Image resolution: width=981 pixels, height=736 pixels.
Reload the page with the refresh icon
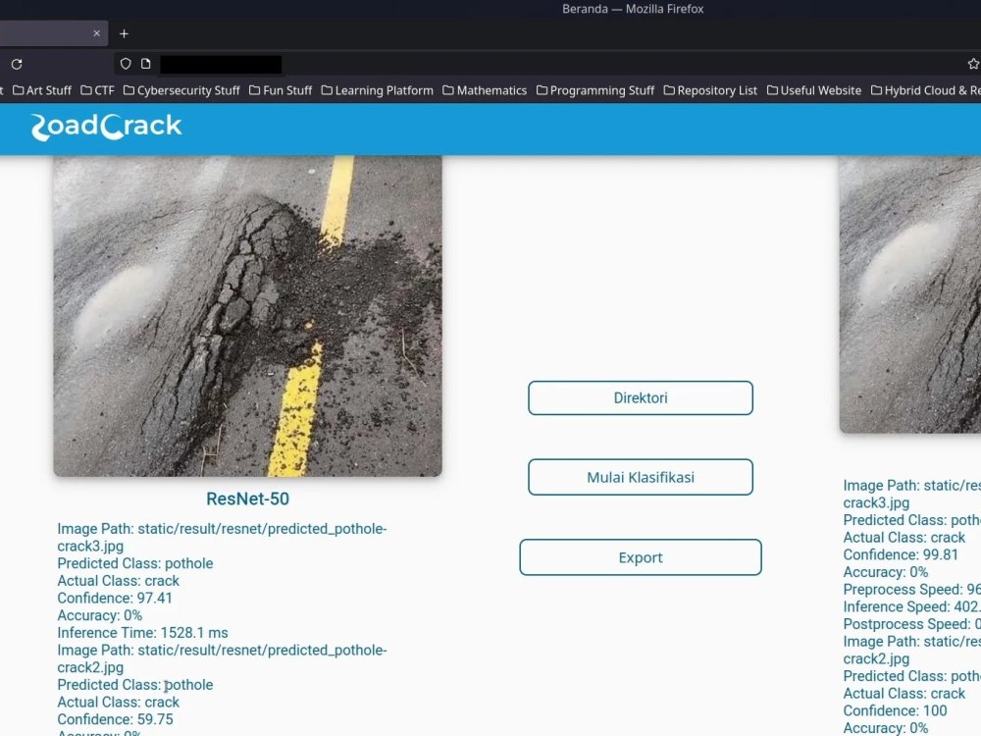[x=17, y=64]
